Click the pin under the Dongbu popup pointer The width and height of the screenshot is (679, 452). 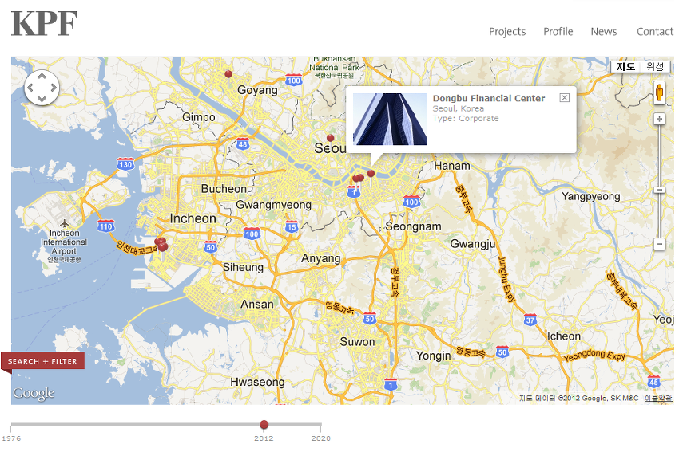click(x=371, y=174)
